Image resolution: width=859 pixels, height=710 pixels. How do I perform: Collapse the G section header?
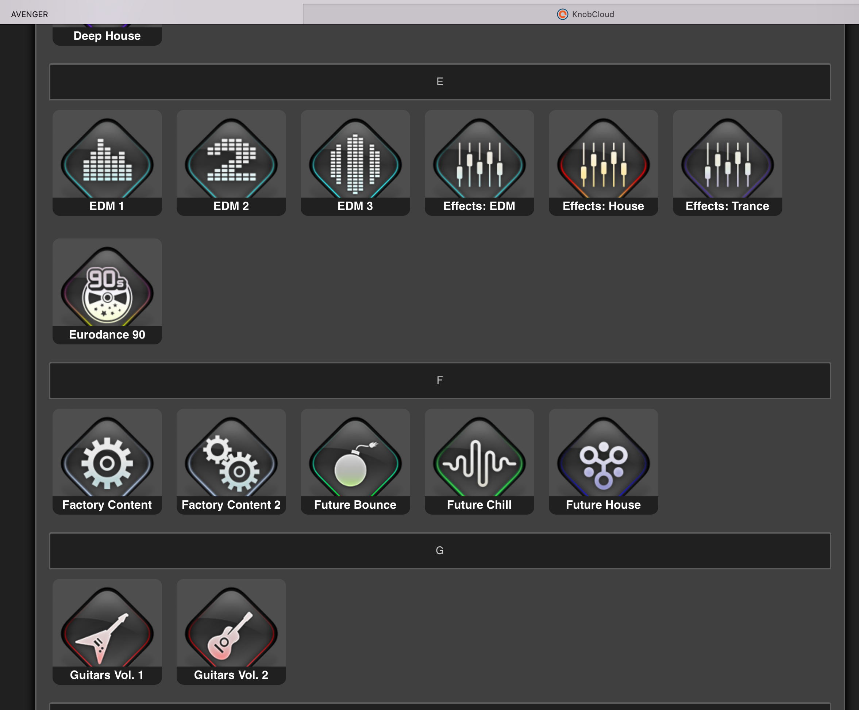[x=440, y=550]
